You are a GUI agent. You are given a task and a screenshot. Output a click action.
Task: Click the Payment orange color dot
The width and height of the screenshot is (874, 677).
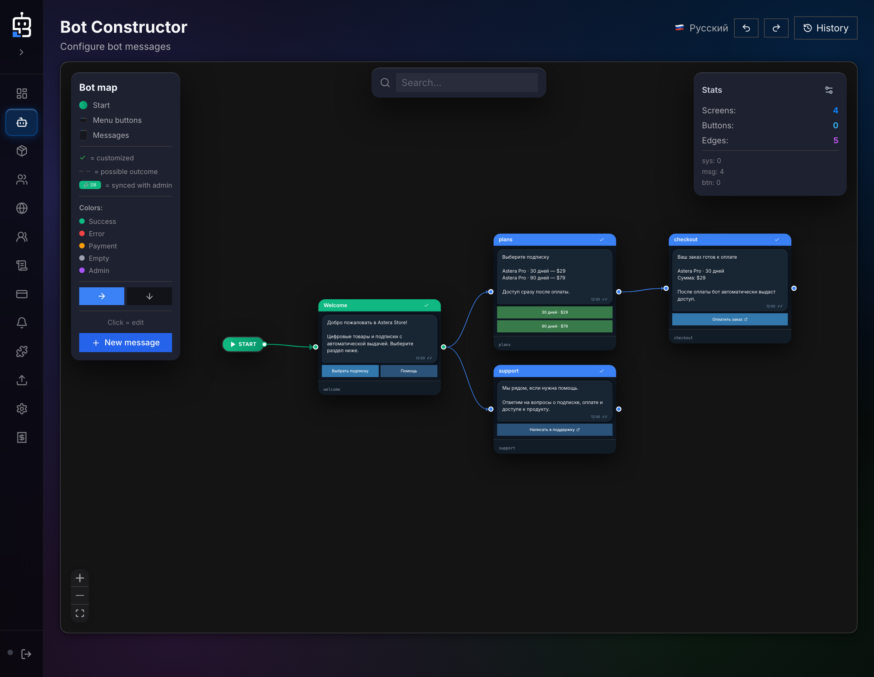(x=82, y=246)
